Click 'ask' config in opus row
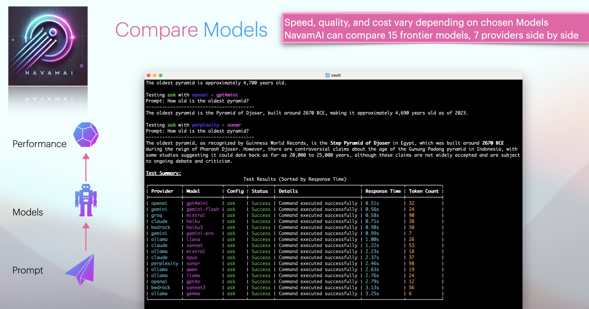Image resolution: width=589 pixels, height=309 pixels. tap(231, 257)
